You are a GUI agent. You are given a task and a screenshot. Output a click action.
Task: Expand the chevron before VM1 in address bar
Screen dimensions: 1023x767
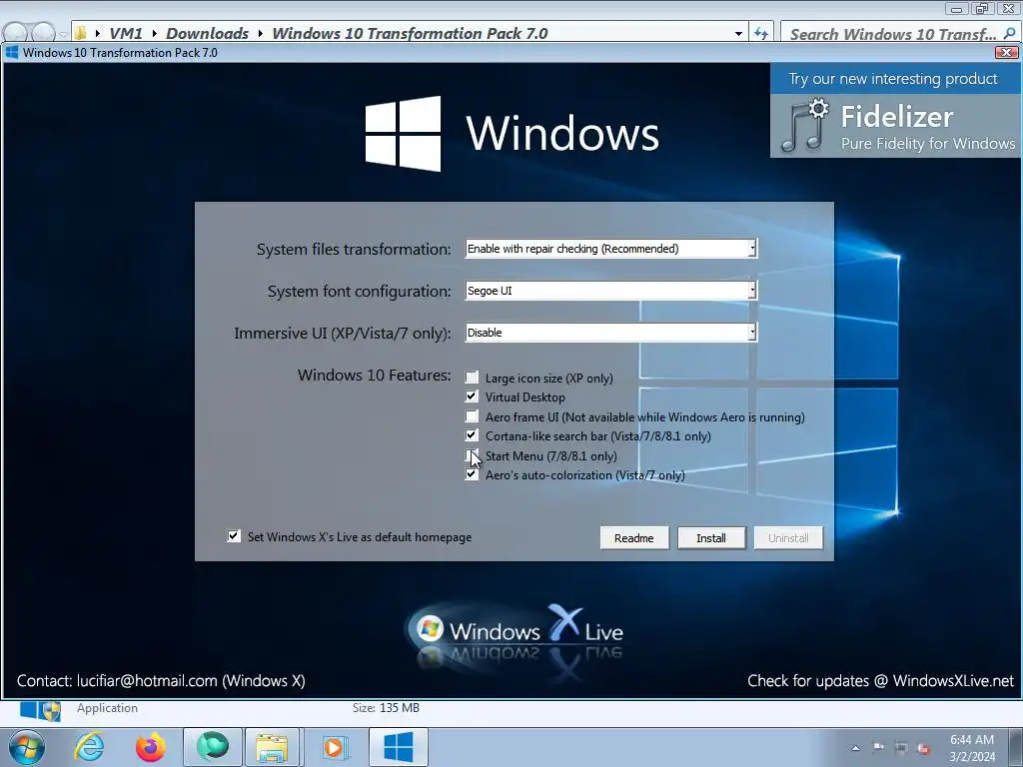click(97, 33)
